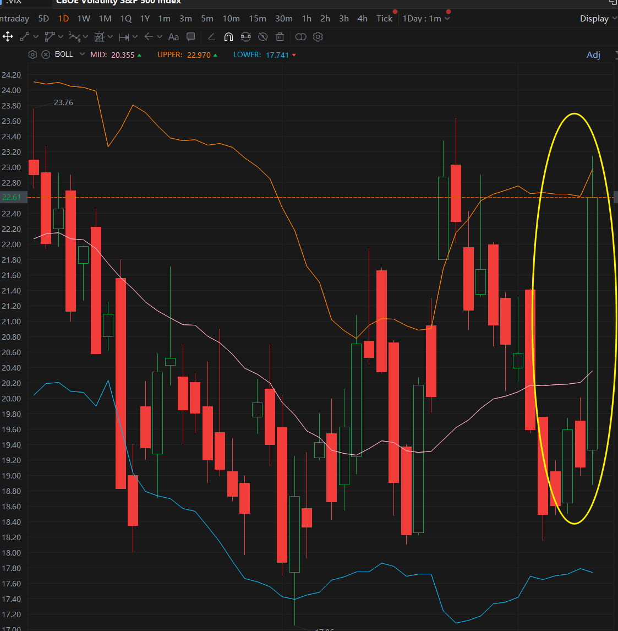
Task: Select the 30m interval
Action: (284, 19)
